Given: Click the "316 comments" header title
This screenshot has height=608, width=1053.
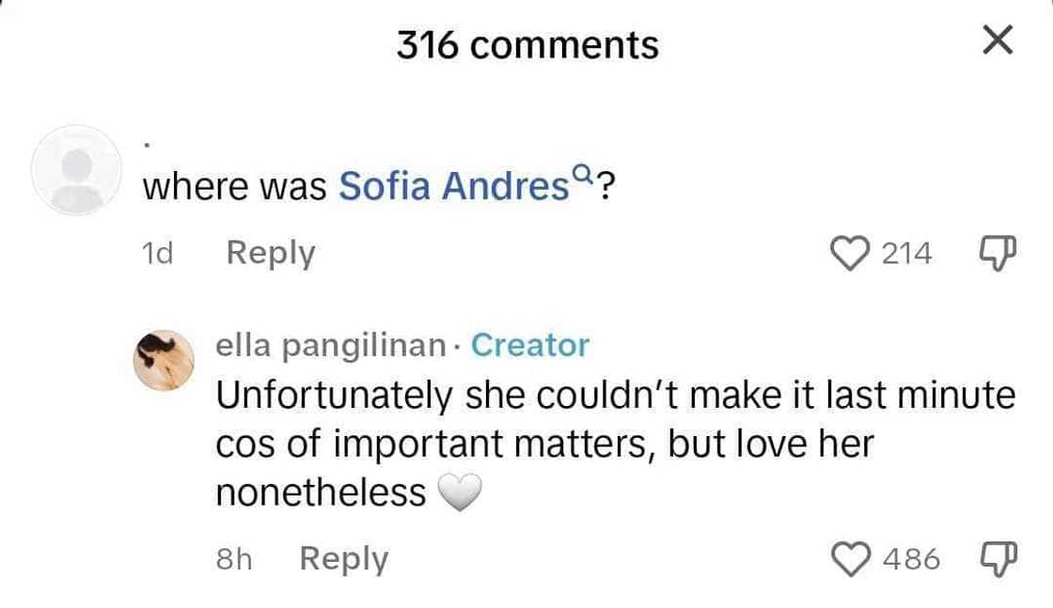Looking at the screenshot, I should pyautogui.click(x=527, y=44).
